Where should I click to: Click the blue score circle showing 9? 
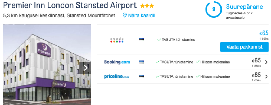214,9
